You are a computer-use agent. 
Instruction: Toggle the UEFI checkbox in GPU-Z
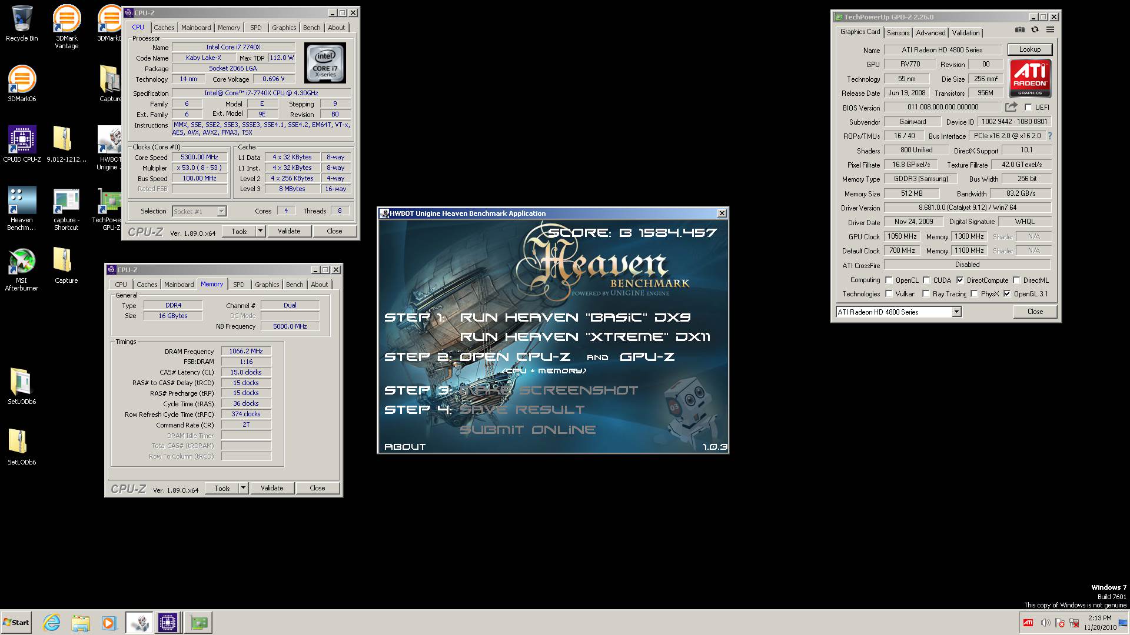pyautogui.click(x=1028, y=108)
